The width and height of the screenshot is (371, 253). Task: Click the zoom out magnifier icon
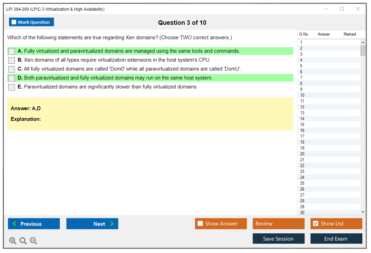pos(33,241)
